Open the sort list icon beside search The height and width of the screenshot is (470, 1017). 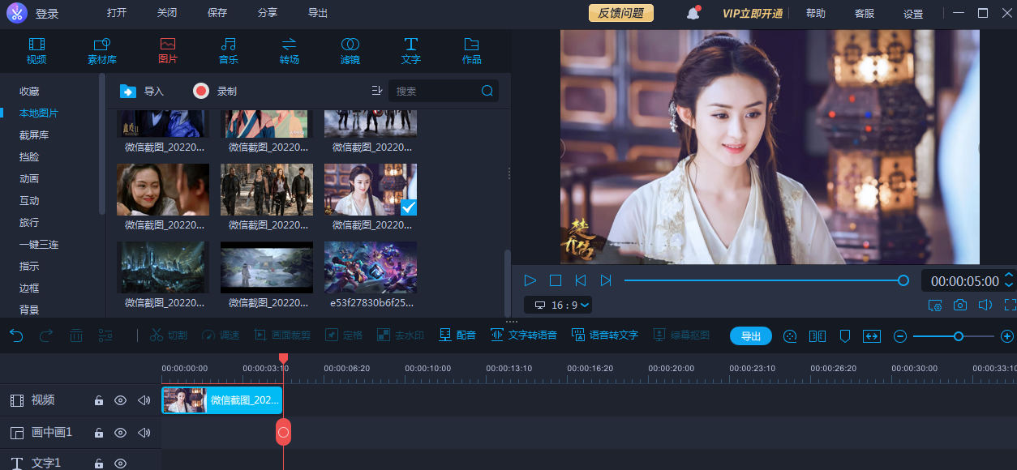coord(376,91)
